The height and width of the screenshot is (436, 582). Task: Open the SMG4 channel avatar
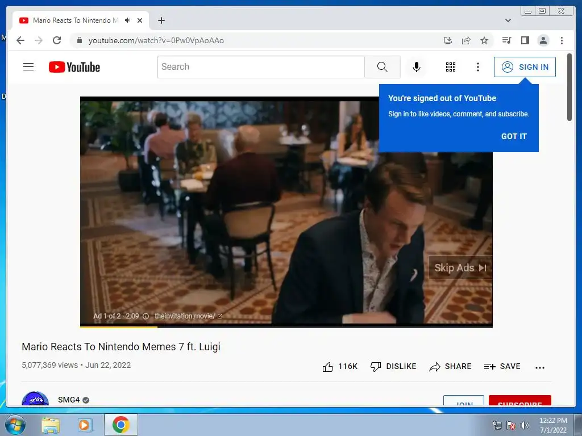click(35, 399)
